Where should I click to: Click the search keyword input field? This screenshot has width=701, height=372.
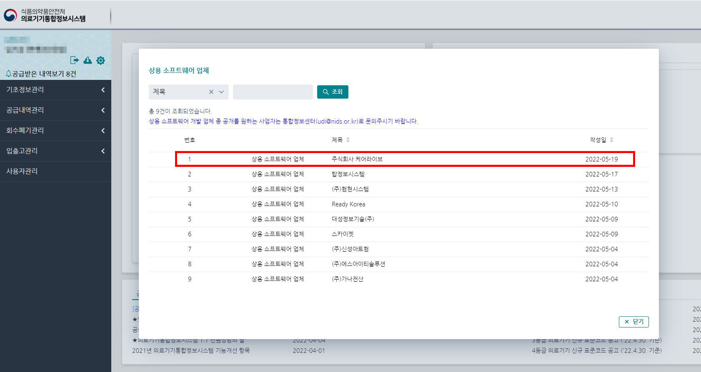coord(273,92)
